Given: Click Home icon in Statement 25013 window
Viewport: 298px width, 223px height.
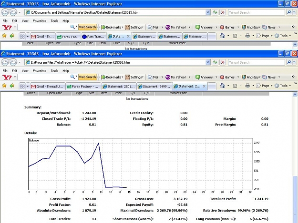Looking at the screenshot, I should [222, 36].
